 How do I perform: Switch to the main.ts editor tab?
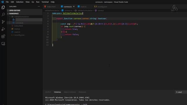[84, 7]
